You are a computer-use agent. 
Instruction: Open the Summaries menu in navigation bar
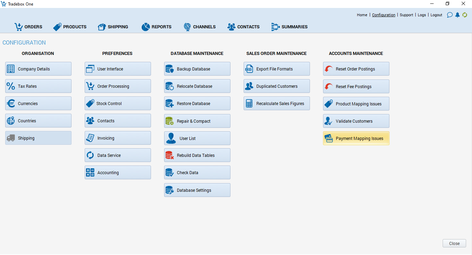point(290,27)
